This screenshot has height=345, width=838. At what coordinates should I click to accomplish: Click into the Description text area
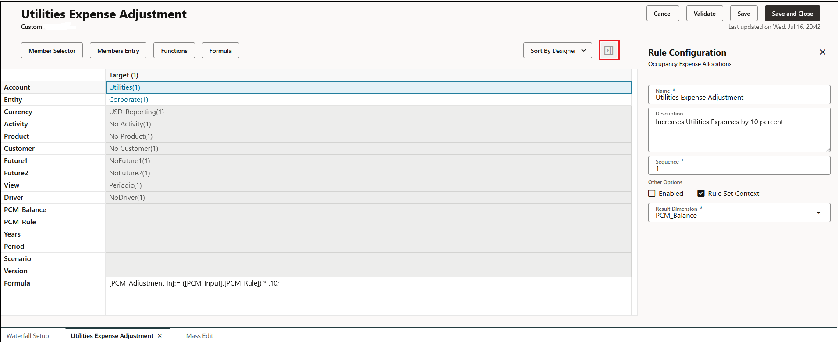coord(739,130)
